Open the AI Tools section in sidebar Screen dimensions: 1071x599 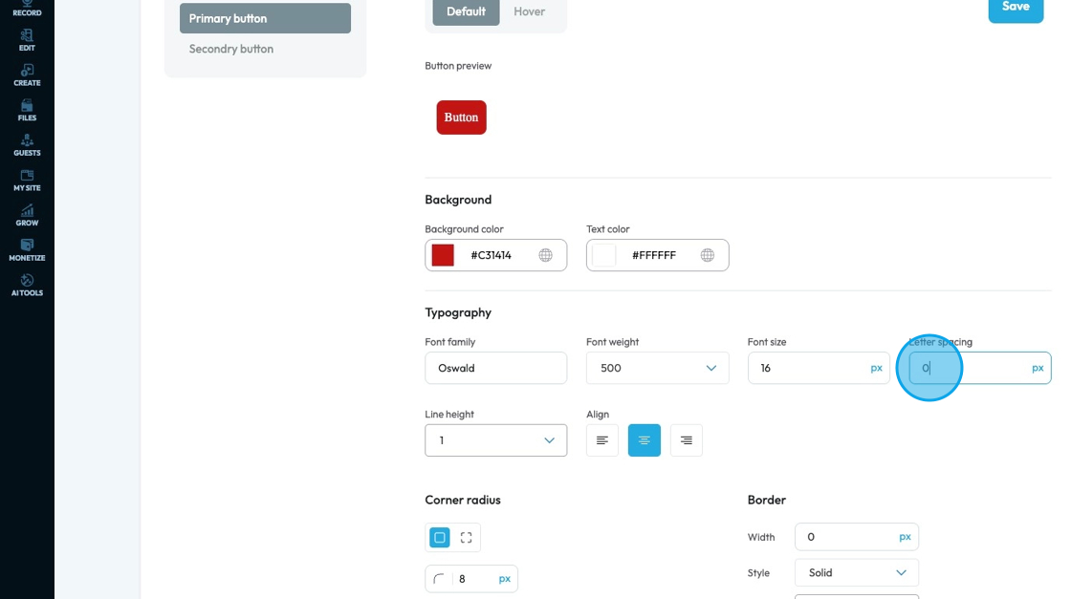[x=27, y=286]
